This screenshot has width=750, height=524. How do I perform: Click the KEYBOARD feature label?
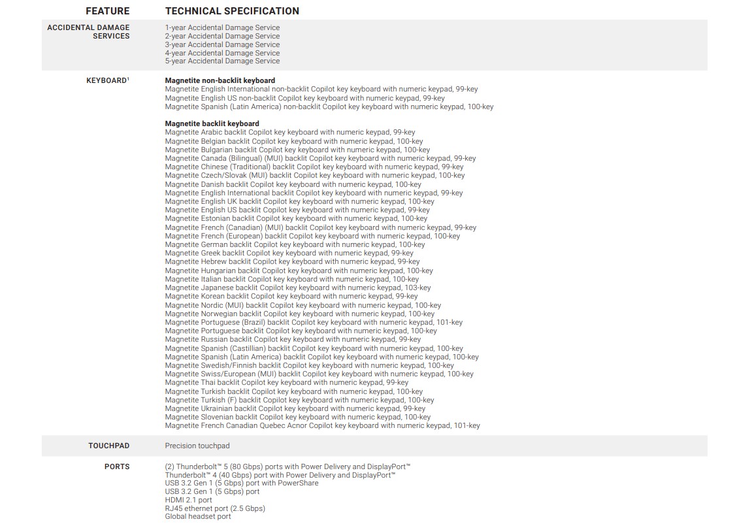(108, 80)
